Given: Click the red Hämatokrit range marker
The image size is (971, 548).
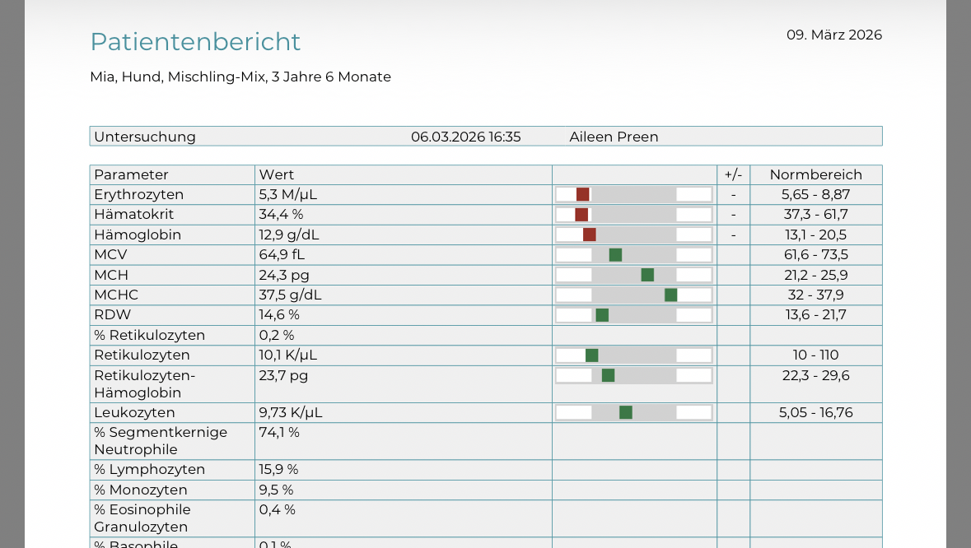Looking at the screenshot, I should [581, 215].
